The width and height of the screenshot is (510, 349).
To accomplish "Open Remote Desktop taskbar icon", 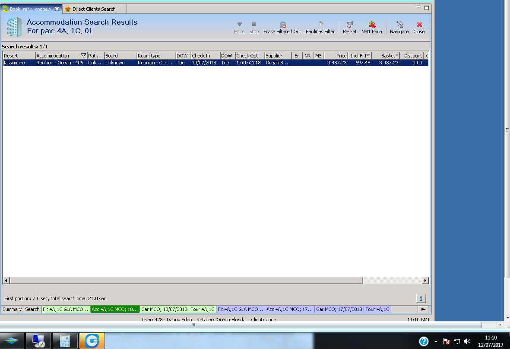I will (38, 340).
